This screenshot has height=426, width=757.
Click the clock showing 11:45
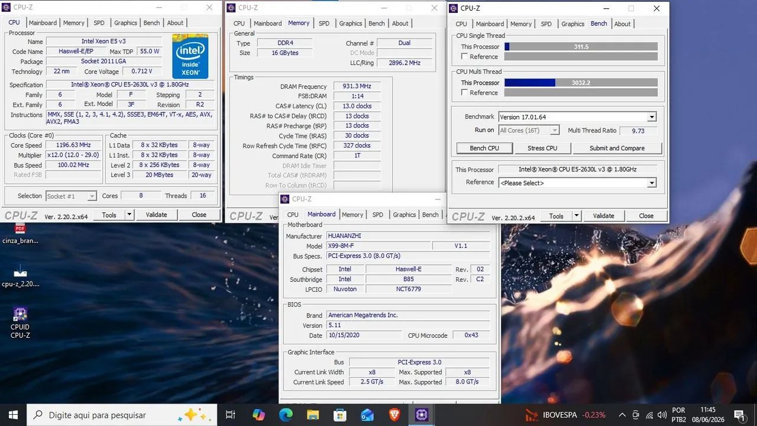(x=708, y=409)
